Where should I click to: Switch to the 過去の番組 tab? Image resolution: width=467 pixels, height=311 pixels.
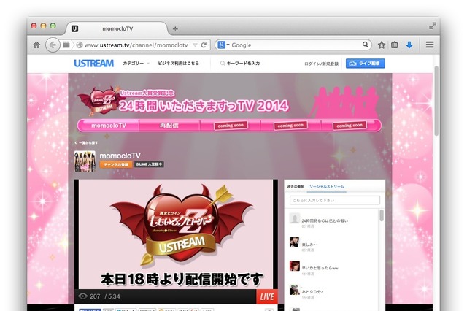click(296, 186)
